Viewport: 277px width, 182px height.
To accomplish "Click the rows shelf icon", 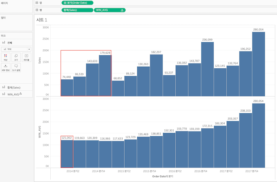I will tap(37, 10).
